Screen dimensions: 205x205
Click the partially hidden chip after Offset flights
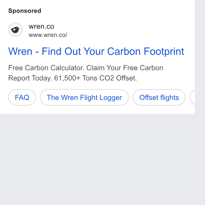pos(192,97)
